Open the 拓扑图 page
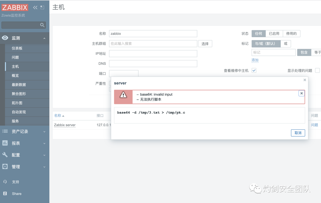 pyautogui.click(x=27, y=103)
